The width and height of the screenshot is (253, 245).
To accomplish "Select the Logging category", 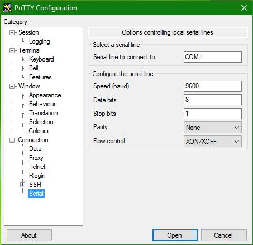I will pyautogui.click(x=40, y=41).
